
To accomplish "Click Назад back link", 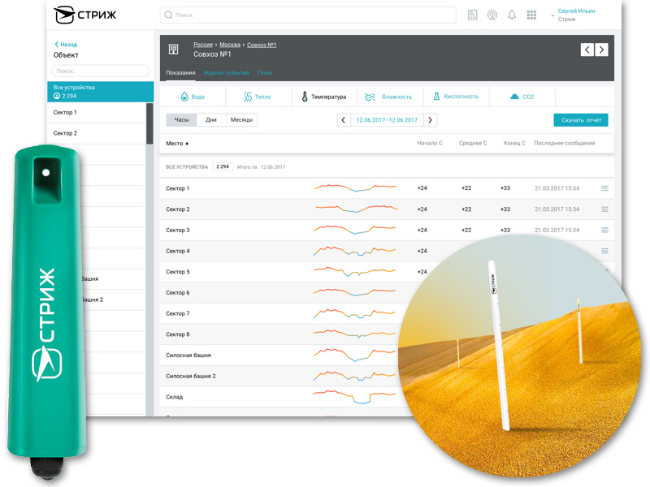I will 66,45.
